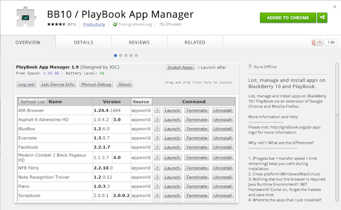Click the Runs Offline lightning icon
This screenshot has height=210, width=341.
[x=250, y=67]
